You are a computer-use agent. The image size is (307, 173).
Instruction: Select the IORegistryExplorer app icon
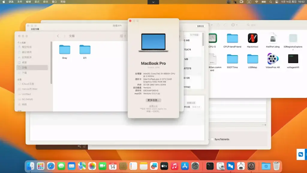point(293,38)
